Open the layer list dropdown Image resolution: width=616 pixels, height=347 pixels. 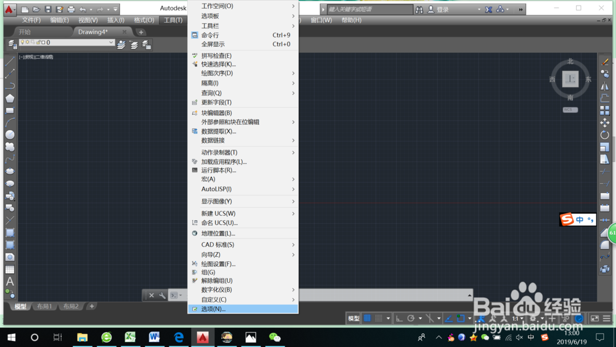[x=111, y=43]
